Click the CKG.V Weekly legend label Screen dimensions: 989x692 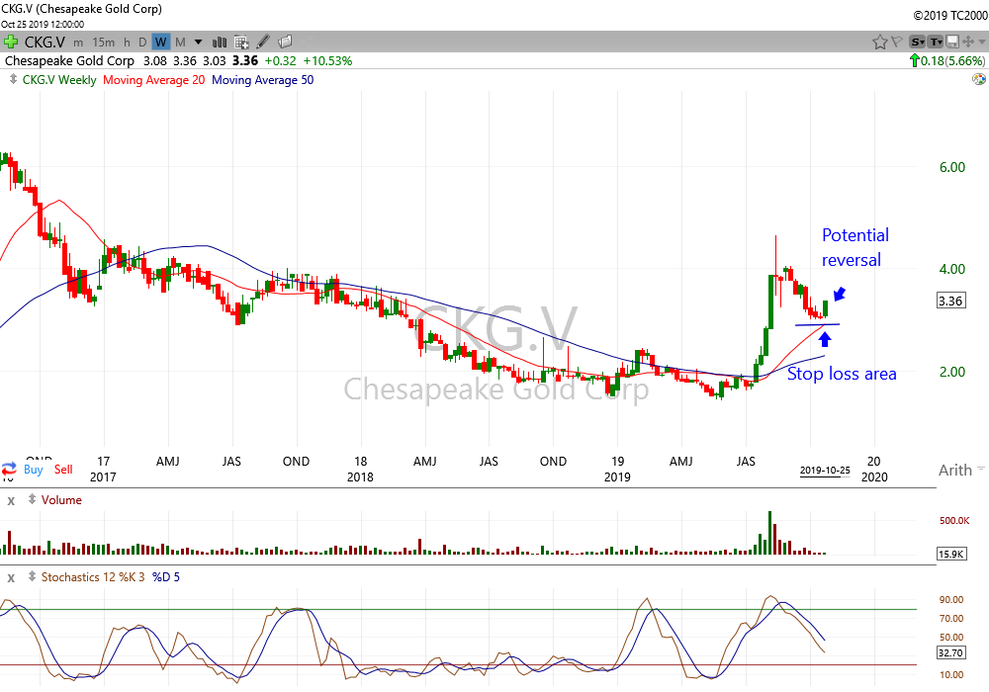pyautogui.click(x=59, y=80)
